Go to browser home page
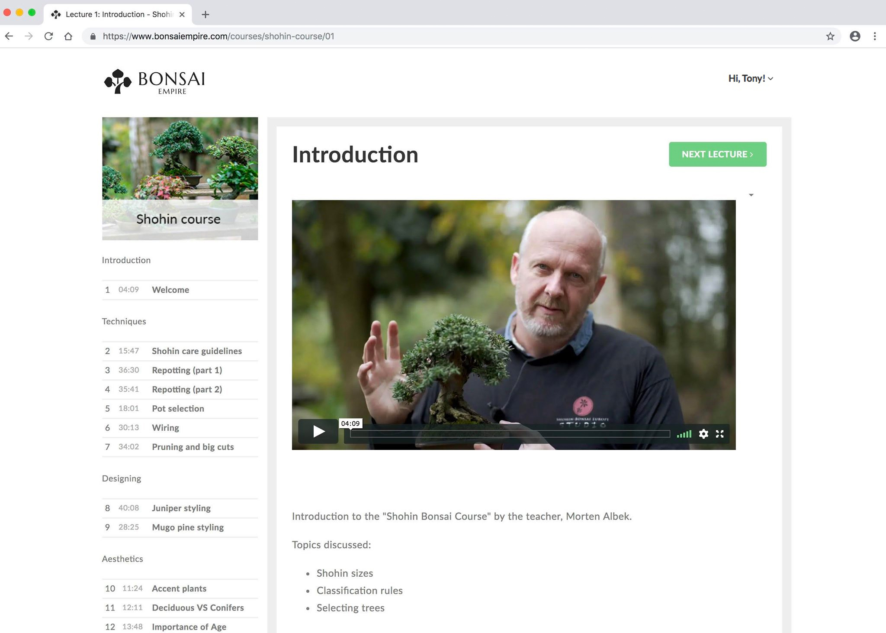The height and width of the screenshot is (633, 886). (68, 36)
